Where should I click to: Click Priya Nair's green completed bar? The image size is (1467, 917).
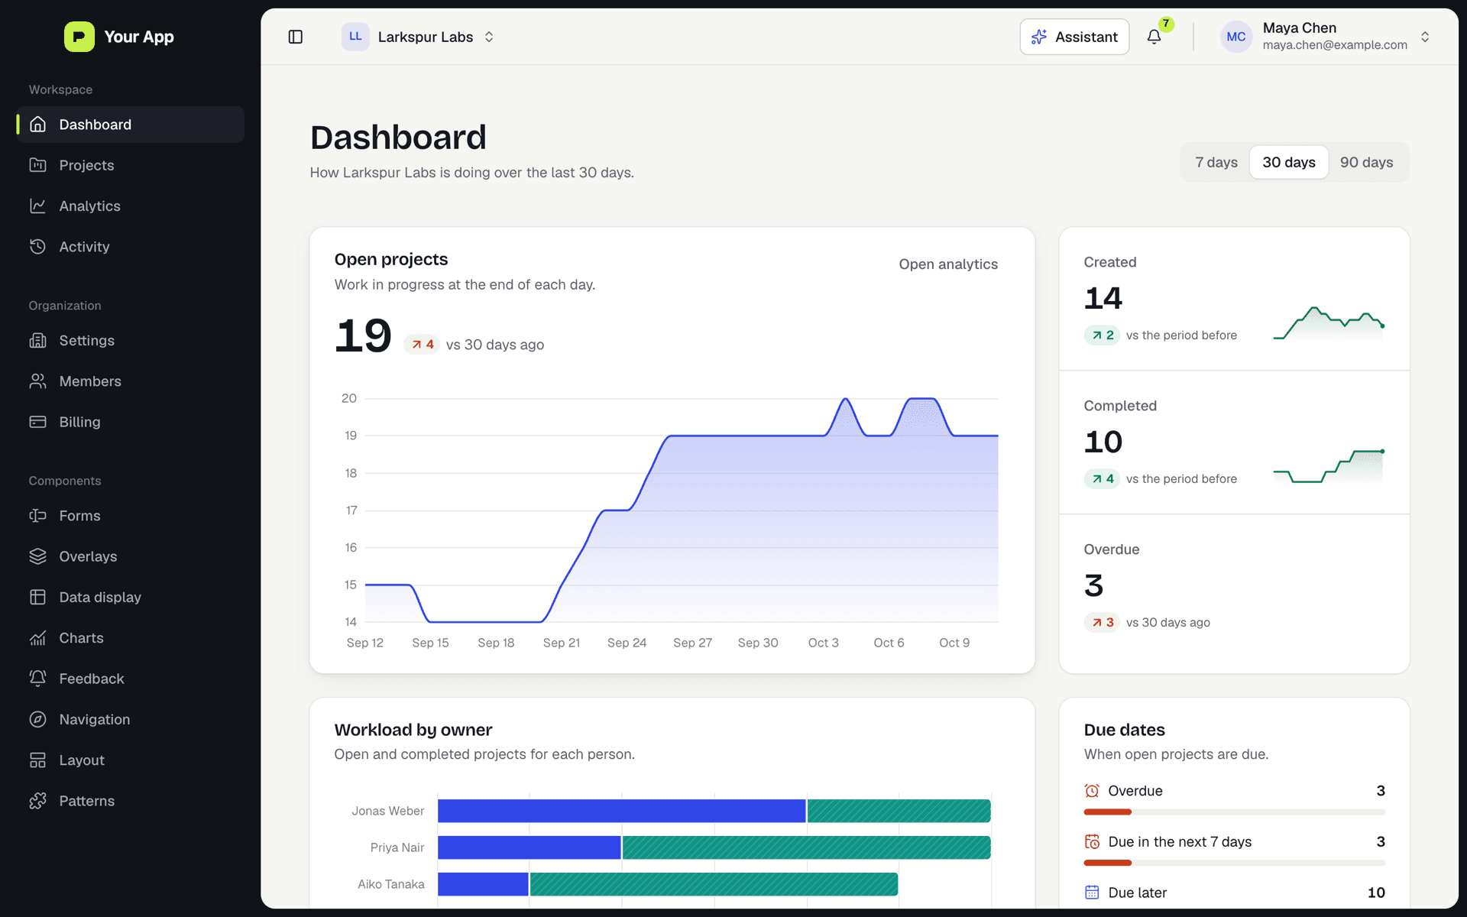click(x=807, y=847)
